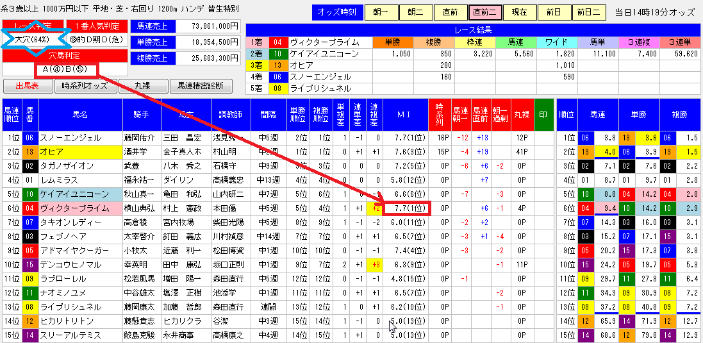Select horse name アドマイヤクーガー

pos(80,251)
